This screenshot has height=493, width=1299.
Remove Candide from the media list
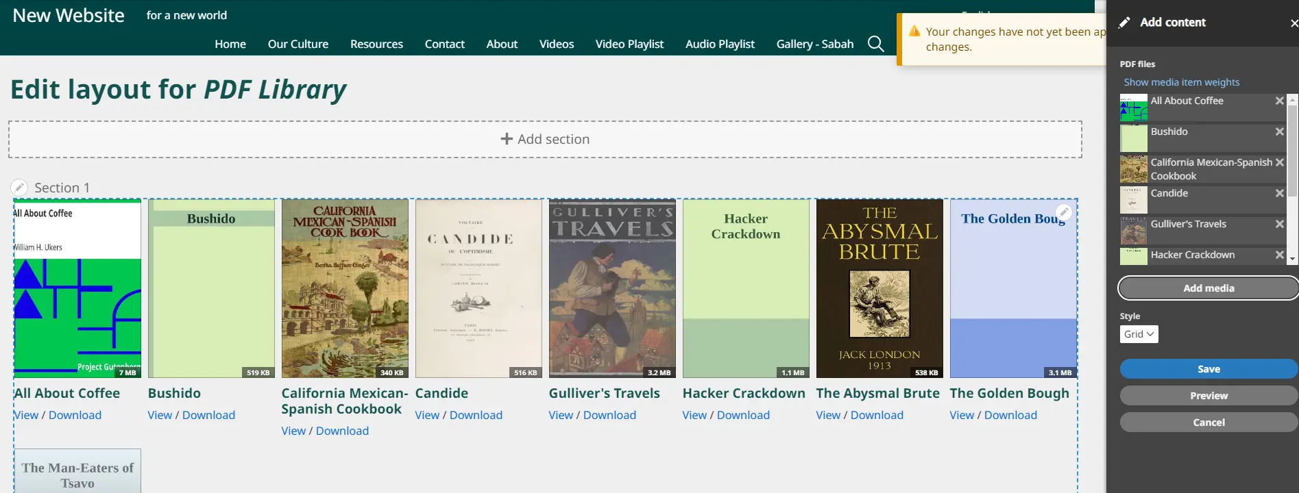click(x=1279, y=193)
